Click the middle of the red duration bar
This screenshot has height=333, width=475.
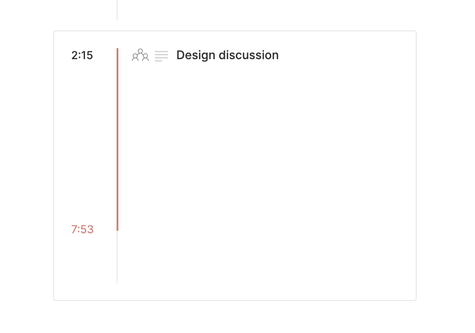117,139
